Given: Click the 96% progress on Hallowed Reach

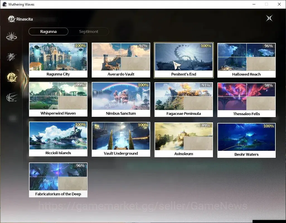Looking at the screenshot, I should 268,46.
